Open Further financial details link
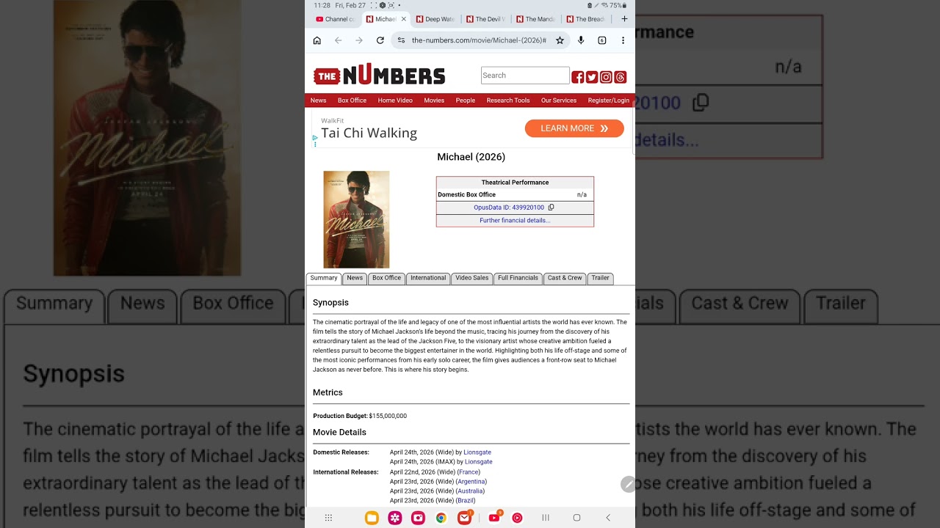Screen dimensions: 940x528 point(515,221)
